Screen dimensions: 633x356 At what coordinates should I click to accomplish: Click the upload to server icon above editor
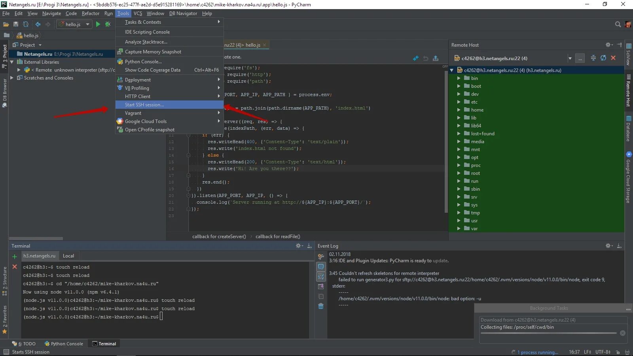[436, 58]
